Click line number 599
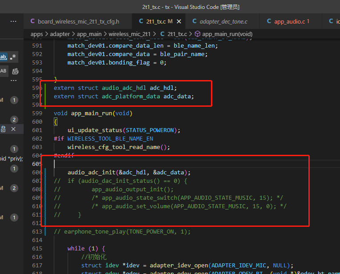The image size is (340, 274). point(37,113)
